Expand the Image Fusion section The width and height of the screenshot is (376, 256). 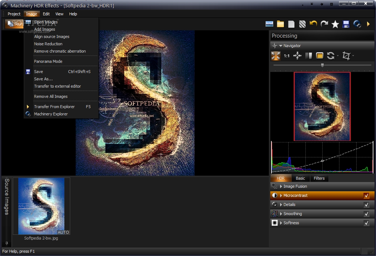(x=281, y=186)
